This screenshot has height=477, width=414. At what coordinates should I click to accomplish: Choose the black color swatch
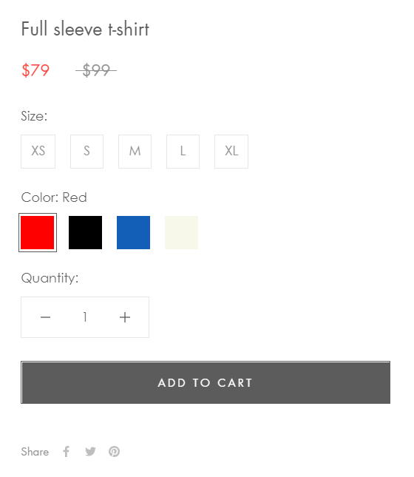click(x=86, y=233)
